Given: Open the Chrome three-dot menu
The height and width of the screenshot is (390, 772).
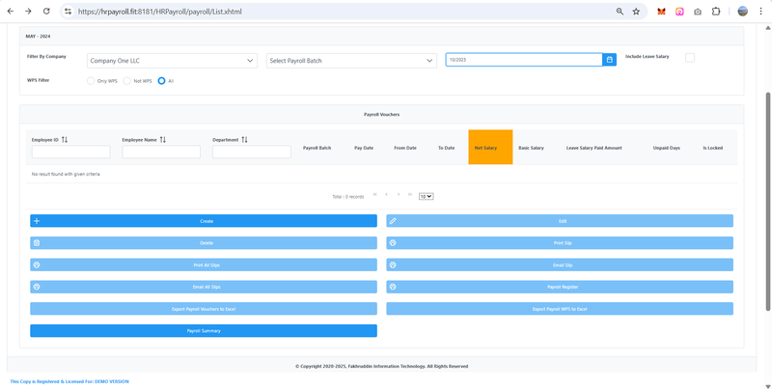Looking at the screenshot, I should [760, 12].
